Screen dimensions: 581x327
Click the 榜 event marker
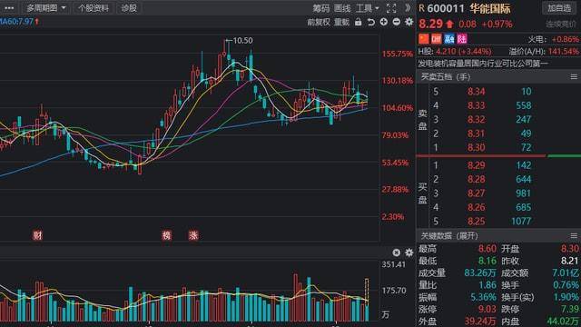click(167, 235)
